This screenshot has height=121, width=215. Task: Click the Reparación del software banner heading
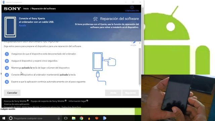(x=120, y=19)
